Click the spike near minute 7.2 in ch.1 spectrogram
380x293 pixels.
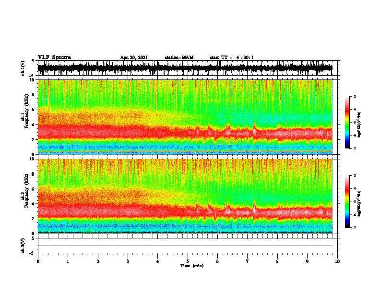(x=254, y=130)
